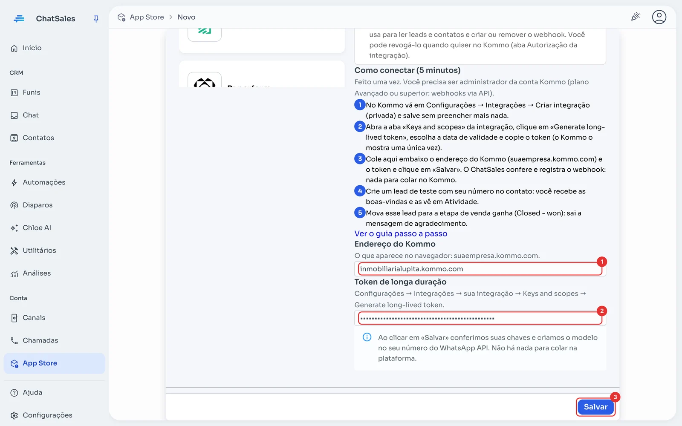The height and width of the screenshot is (426, 682).
Task: Open the user profile avatar menu
Action: tap(659, 17)
